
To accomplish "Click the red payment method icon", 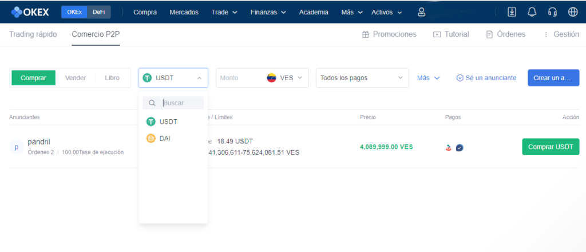I will click(x=449, y=148).
